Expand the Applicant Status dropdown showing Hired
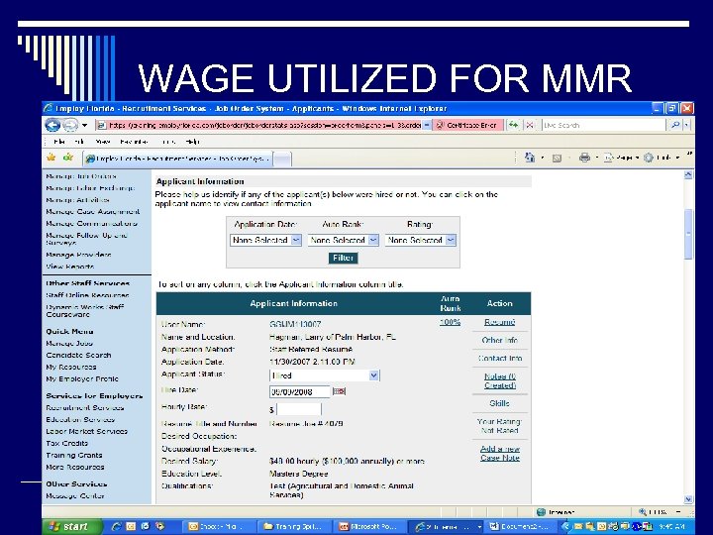713x535 pixels. pos(325,375)
